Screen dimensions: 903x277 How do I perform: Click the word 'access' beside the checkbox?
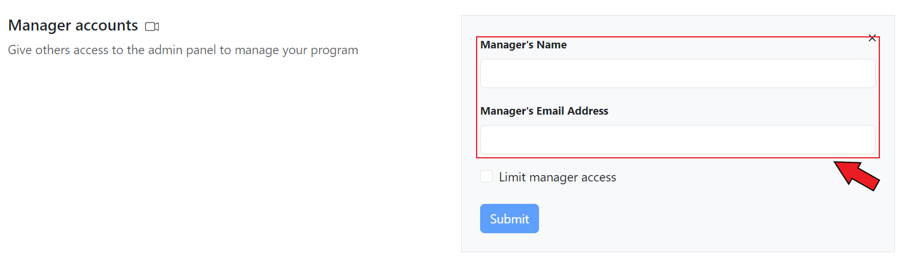597,177
